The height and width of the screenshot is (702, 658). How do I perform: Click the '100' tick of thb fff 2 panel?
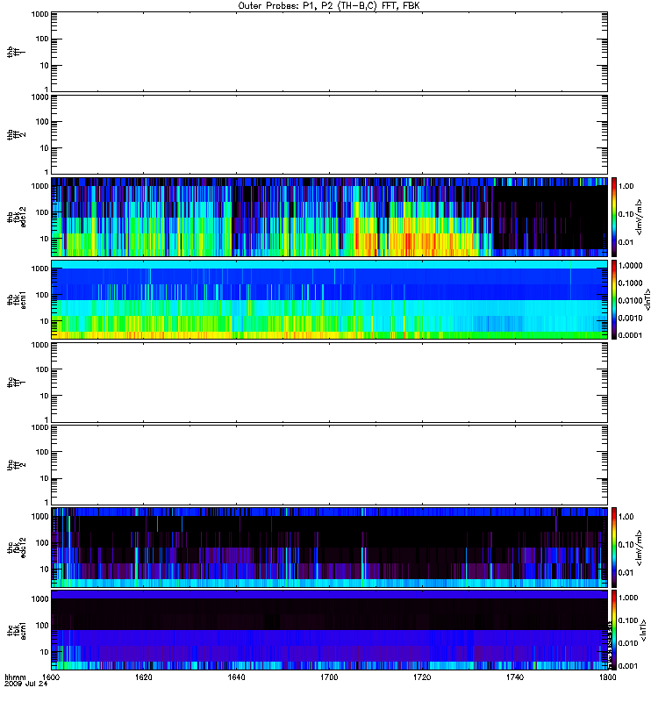42,122
